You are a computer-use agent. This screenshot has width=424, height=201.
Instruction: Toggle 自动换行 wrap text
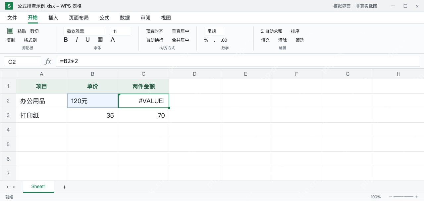(x=155, y=40)
